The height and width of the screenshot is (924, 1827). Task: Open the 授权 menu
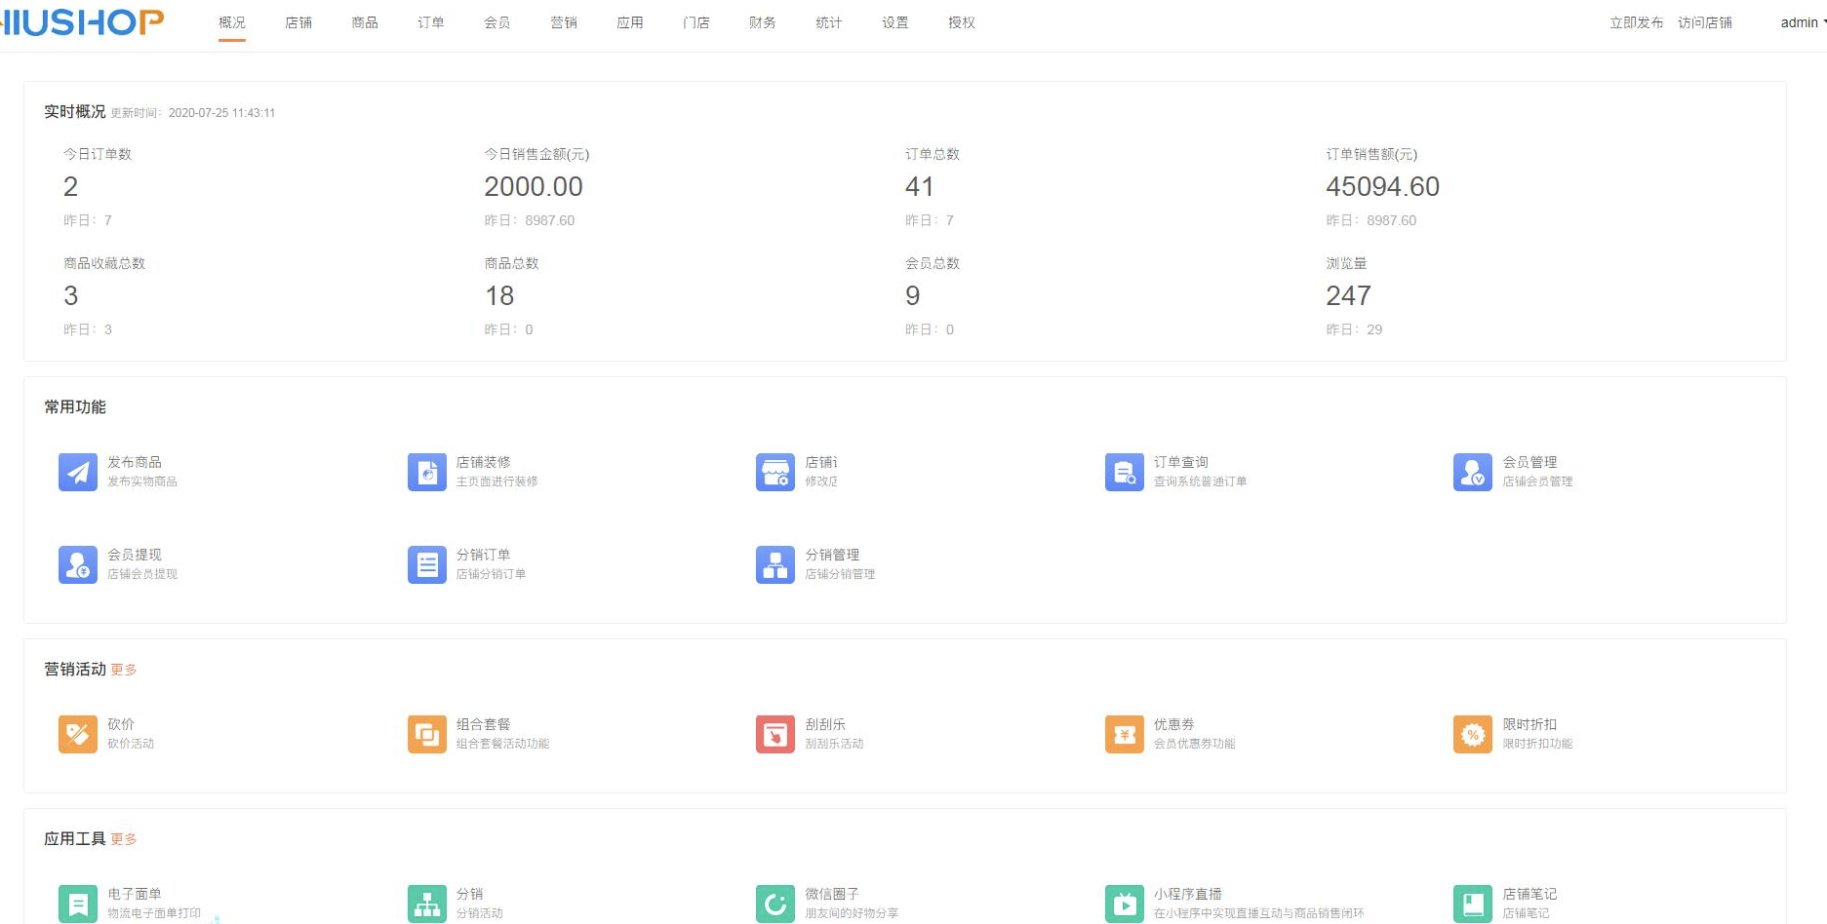[962, 22]
